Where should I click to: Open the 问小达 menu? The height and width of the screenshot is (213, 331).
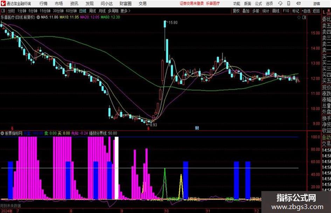tap(106, 3)
